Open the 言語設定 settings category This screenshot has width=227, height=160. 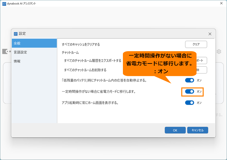[34, 52]
